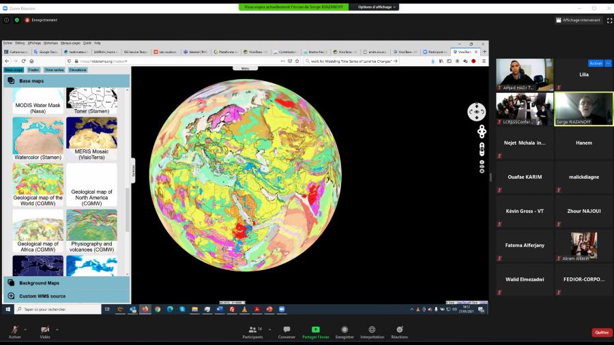Click the green Partager l'écran button
The height and width of the screenshot is (345, 614).
coord(316,332)
